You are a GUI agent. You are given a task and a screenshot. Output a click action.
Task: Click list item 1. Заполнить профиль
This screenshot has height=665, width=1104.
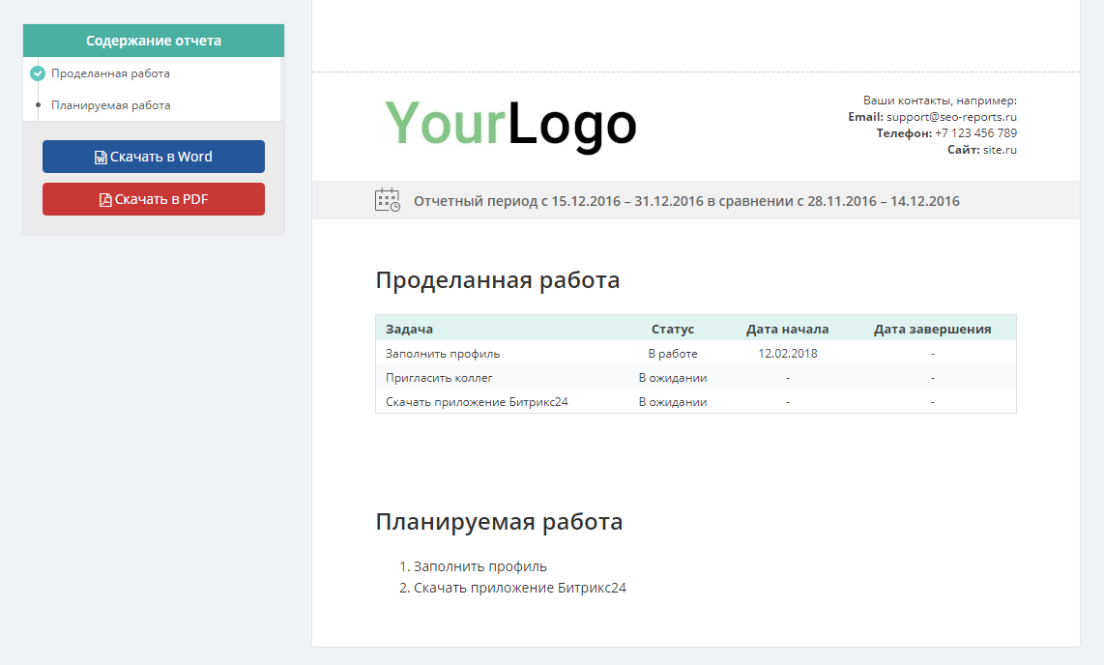[473, 566]
